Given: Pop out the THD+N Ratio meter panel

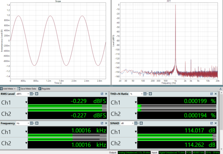Looking at the screenshot, I should [211, 94].
